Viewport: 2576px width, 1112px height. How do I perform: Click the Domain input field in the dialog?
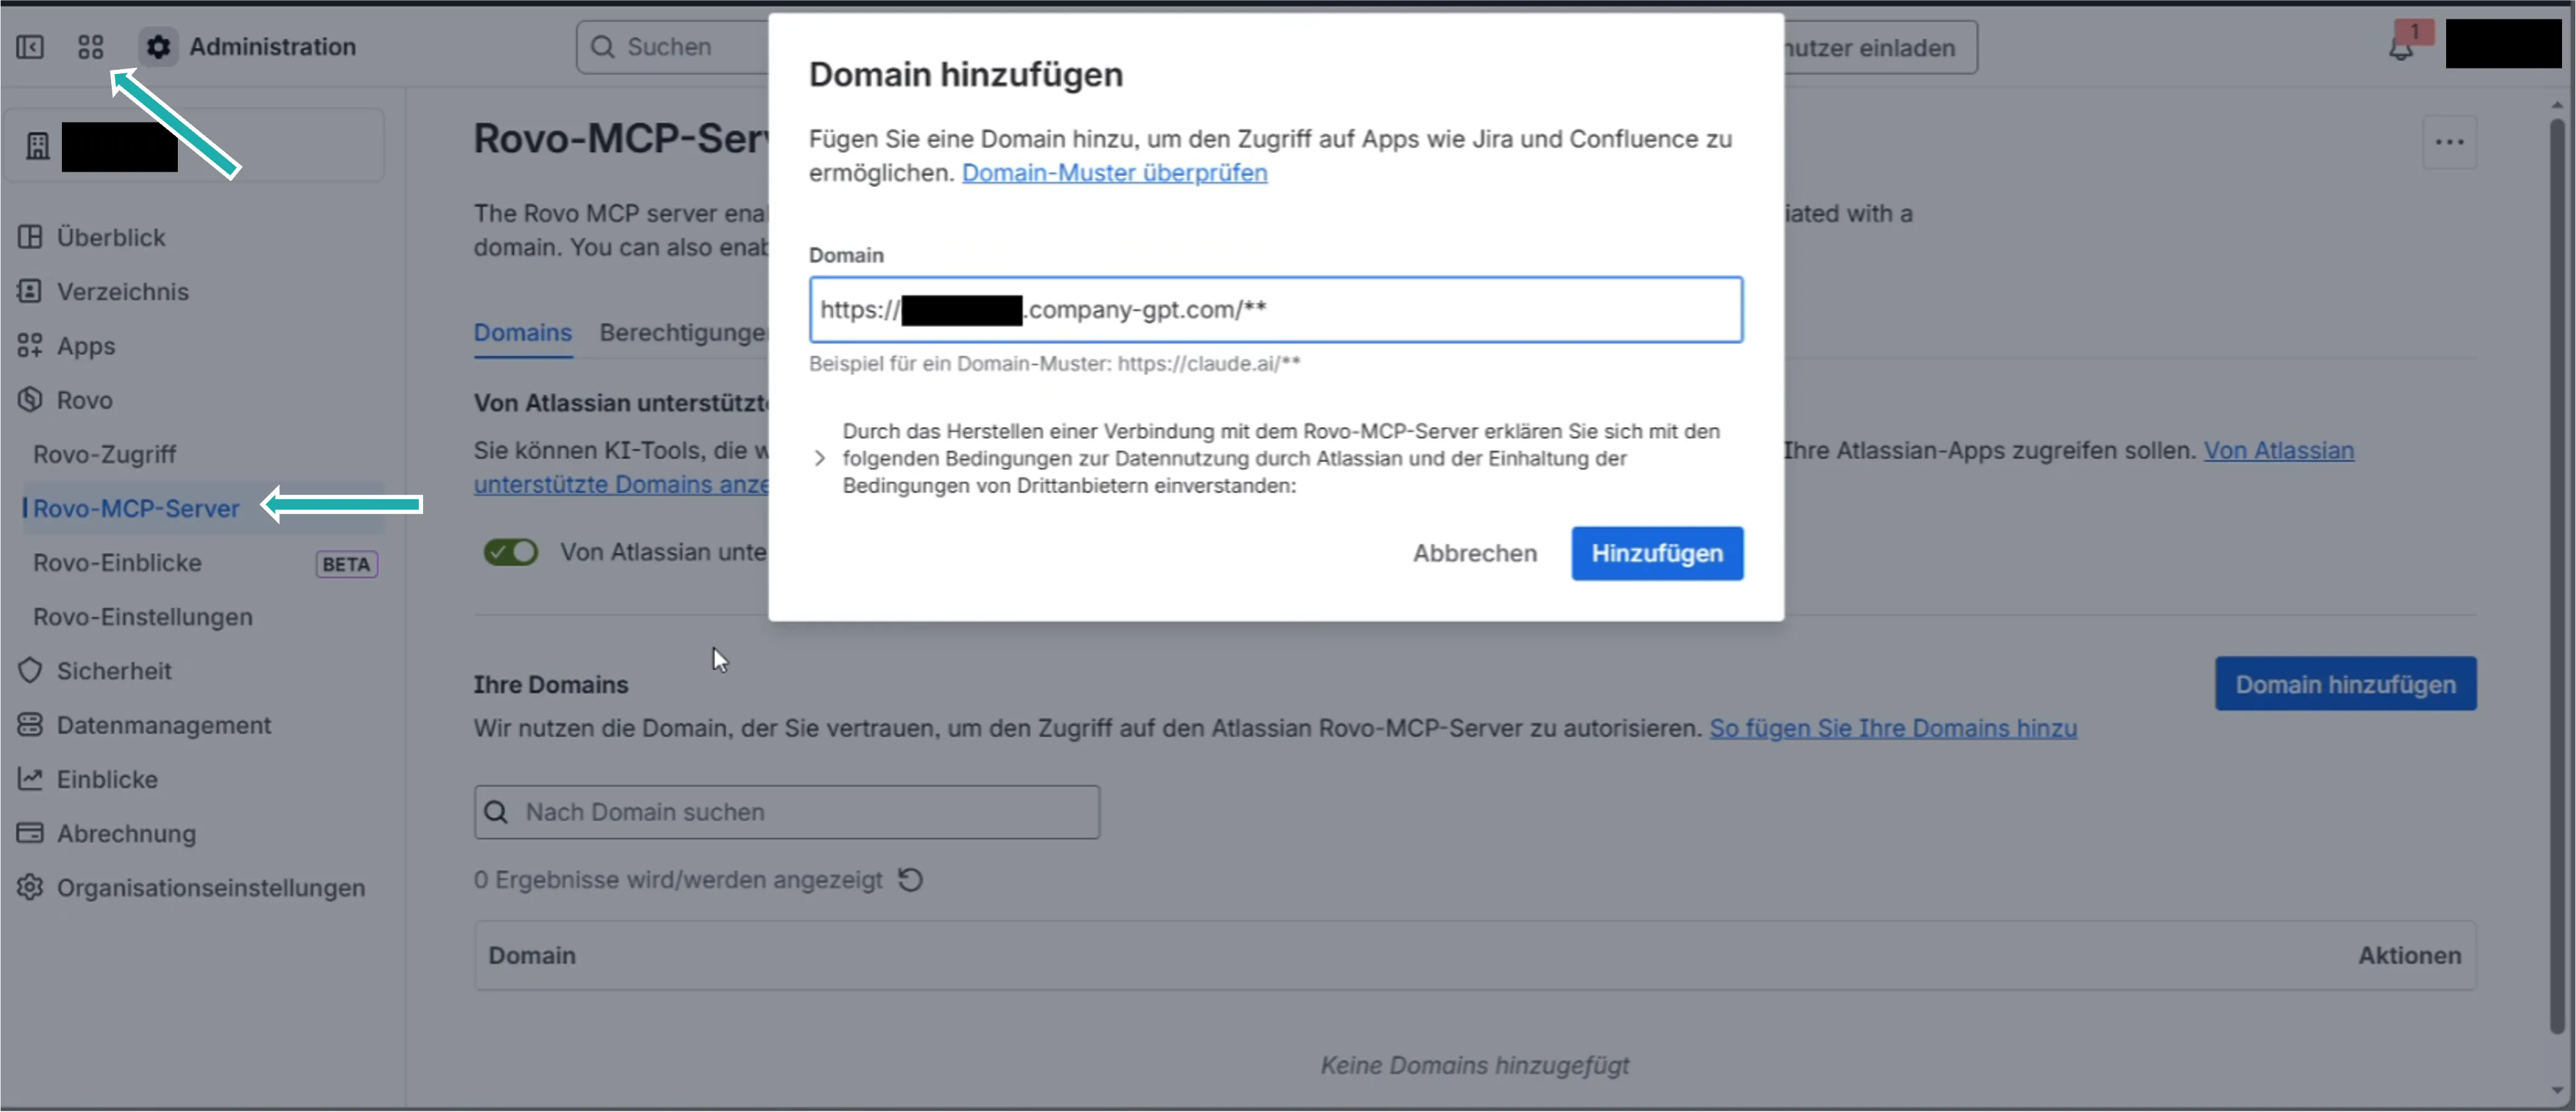point(1276,310)
